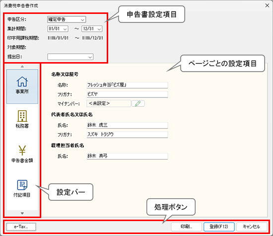This screenshot has width=273, height=236.
Task: Expand the 提出日 date dropdown
Action: click(70, 57)
